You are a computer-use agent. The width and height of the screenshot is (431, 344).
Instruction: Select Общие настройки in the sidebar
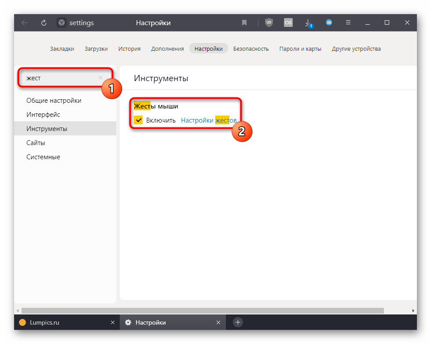[x=54, y=101]
